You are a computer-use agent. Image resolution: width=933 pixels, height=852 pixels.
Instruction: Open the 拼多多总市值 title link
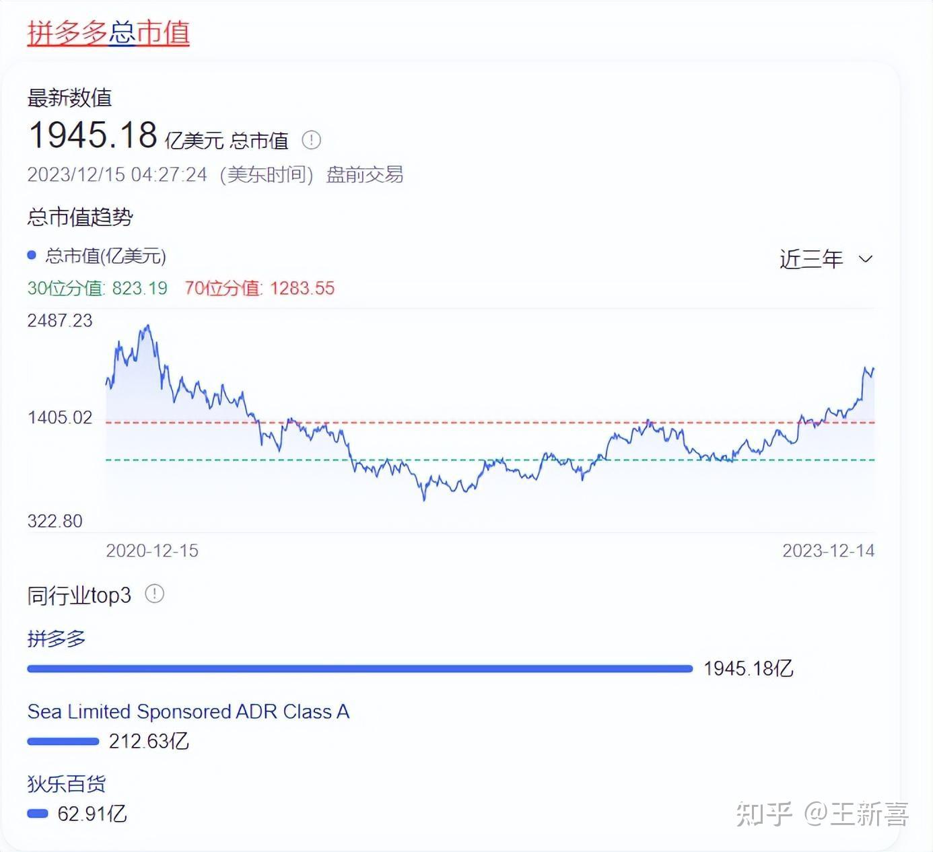tap(108, 31)
